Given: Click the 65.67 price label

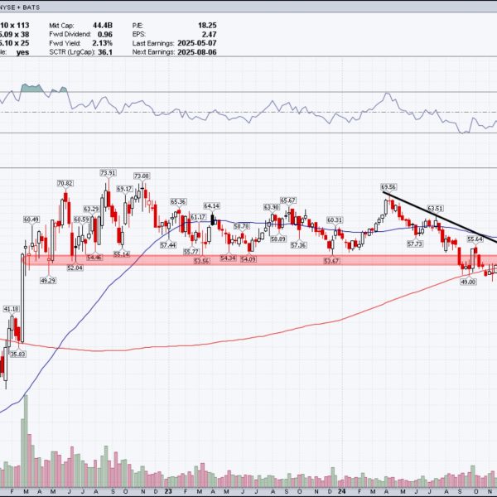Looking at the screenshot, I should [x=288, y=200].
